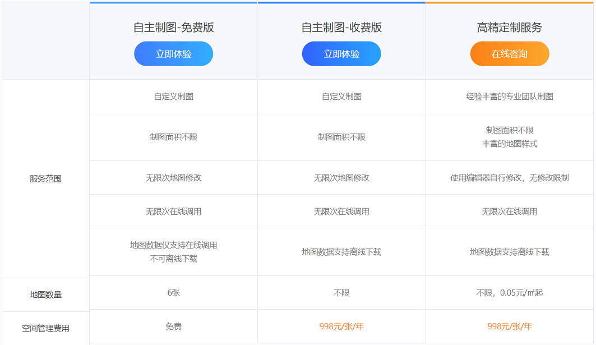Click 立即体验 under 自主制图-收费版

click(341, 54)
